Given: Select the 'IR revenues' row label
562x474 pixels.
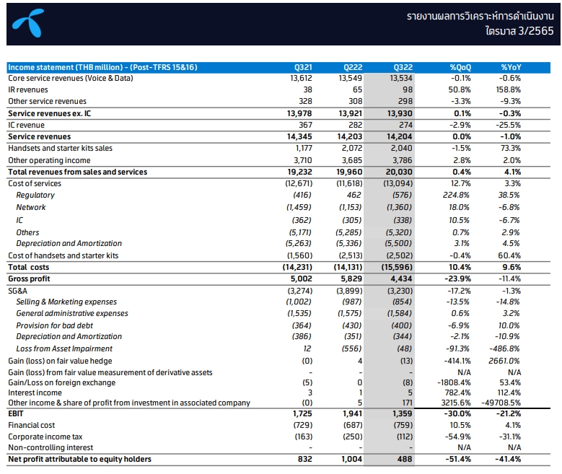Looking at the screenshot, I should coord(28,89).
